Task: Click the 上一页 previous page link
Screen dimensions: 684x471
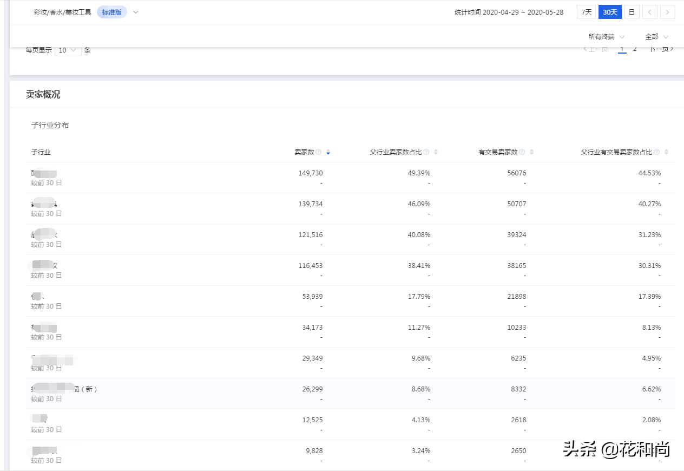Action: tap(597, 49)
